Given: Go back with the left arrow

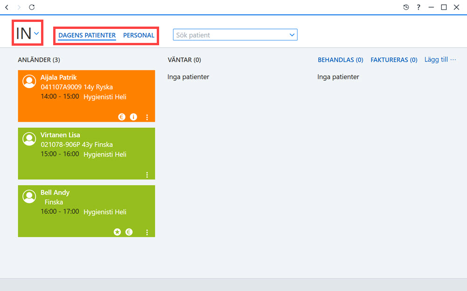Looking at the screenshot, I should click(x=7, y=7).
